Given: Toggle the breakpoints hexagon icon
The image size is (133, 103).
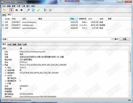Looking at the screenshot, I should coord(21,10).
